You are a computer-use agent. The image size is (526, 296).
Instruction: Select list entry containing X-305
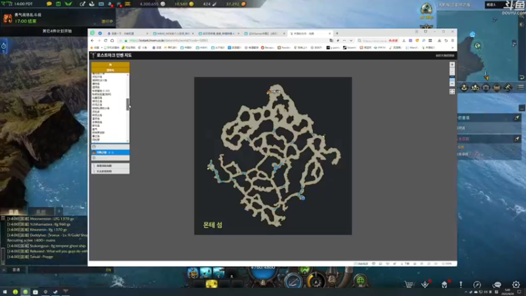101,91
